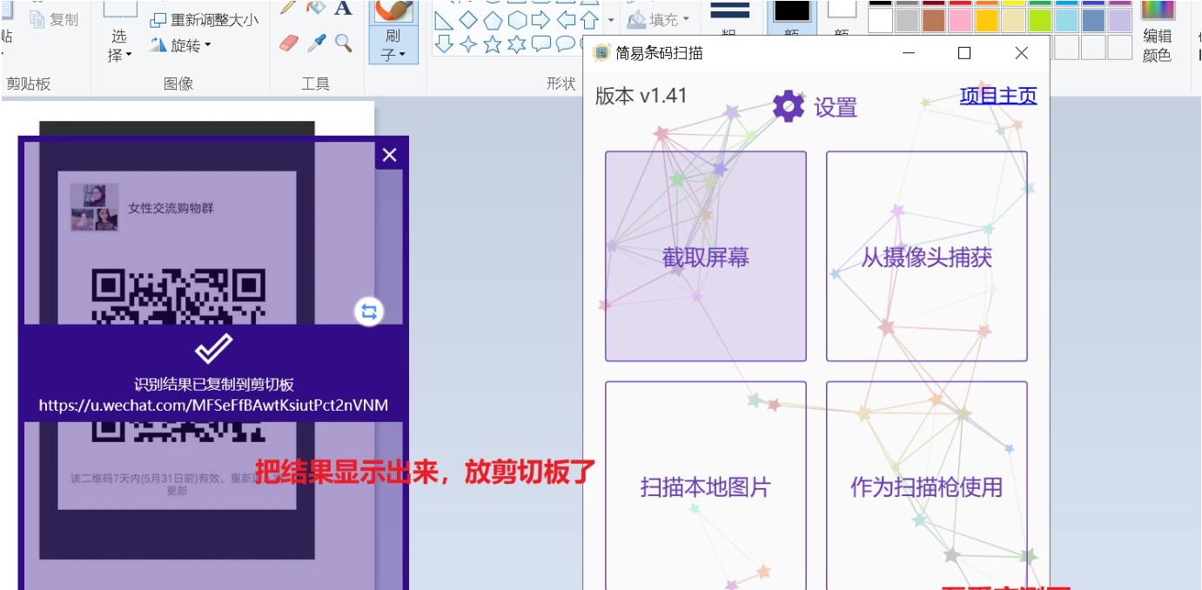Click the 复制 copy button
This screenshot has height=590, width=1202.
[x=54, y=19]
